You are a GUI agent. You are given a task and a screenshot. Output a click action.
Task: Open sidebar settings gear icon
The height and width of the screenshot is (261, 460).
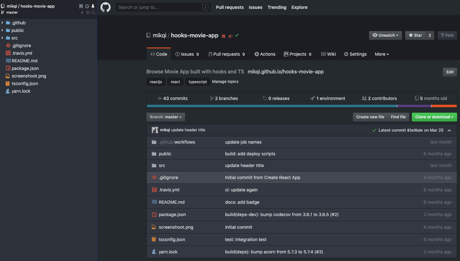point(87,6)
